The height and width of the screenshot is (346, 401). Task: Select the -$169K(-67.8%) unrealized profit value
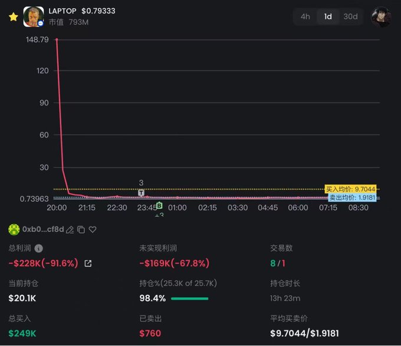(174, 263)
